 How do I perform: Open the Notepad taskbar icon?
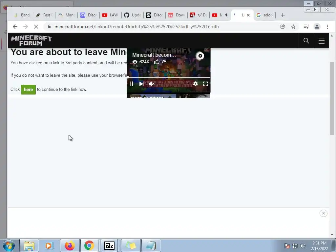point(151,245)
